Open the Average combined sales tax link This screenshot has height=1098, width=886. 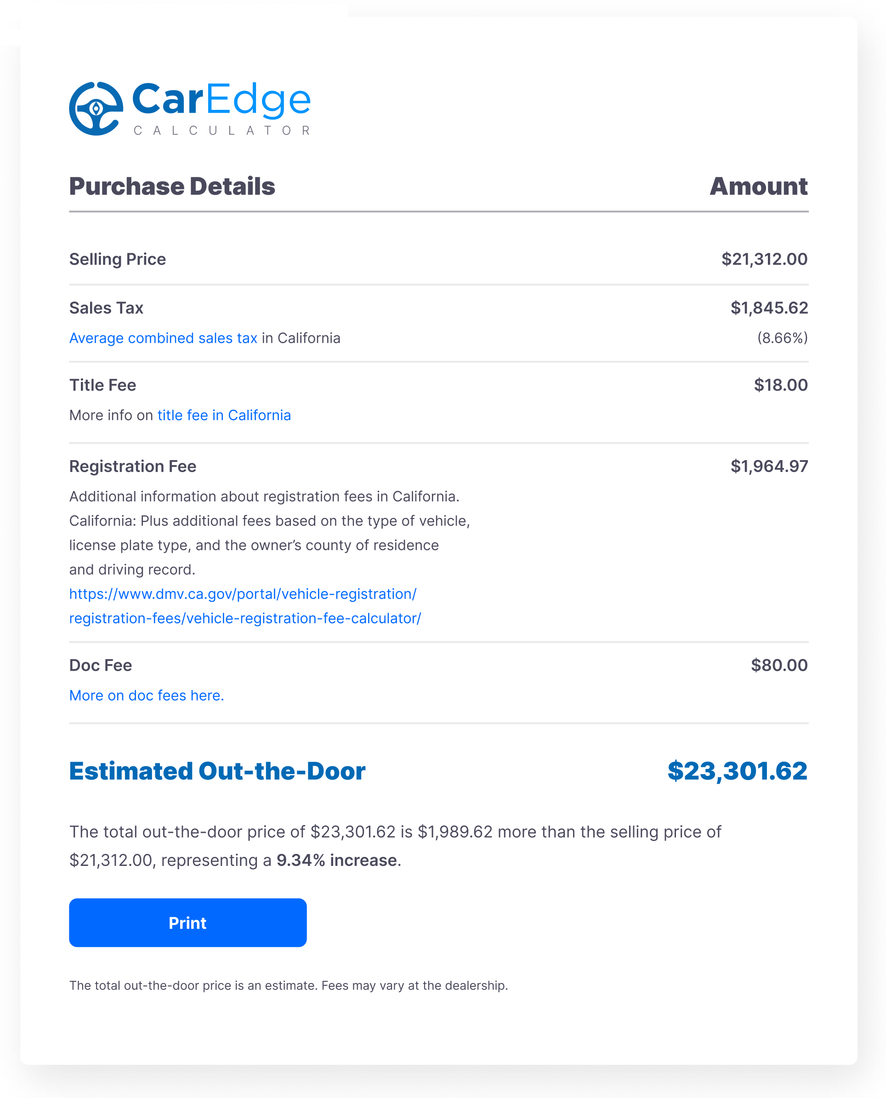(x=163, y=338)
